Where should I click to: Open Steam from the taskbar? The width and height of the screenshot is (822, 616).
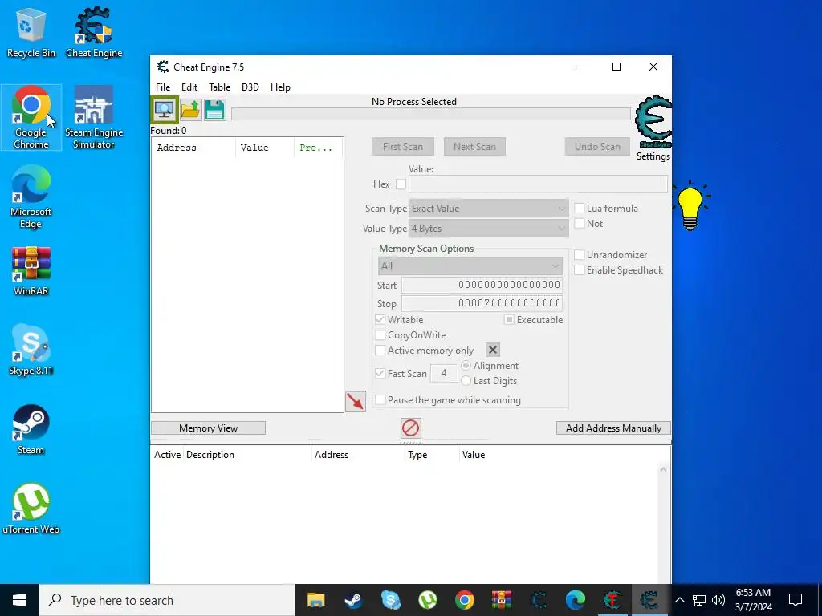pyautogui.click(x=353, y=600)
